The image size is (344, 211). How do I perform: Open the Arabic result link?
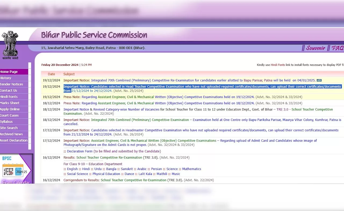tap(142, 169)
